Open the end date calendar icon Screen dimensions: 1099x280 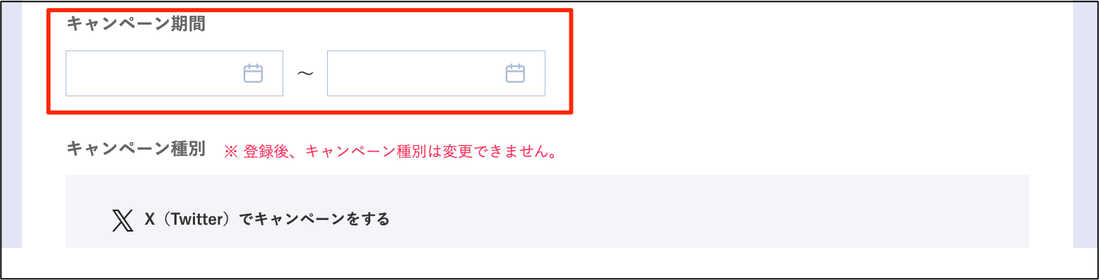tap(515, 73)
